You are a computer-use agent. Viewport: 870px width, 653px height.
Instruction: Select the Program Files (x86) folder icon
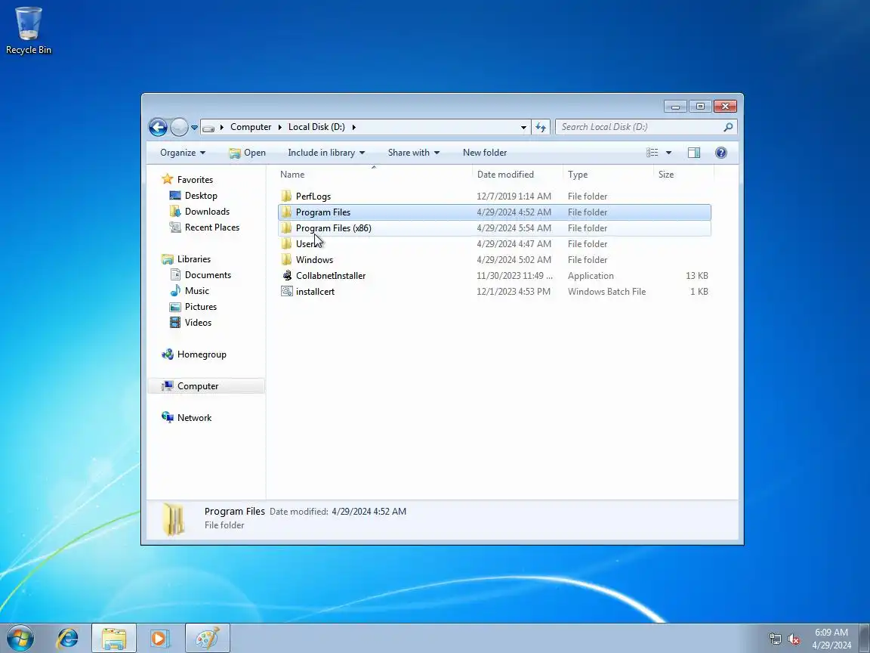tap(286, 228)
